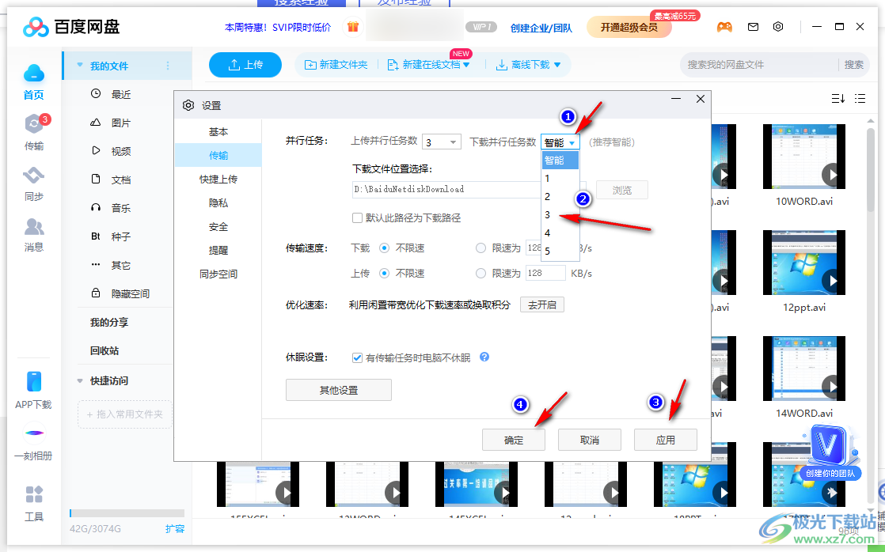Click the 上传 upload button
Screen dimensions: 885x552
click(x=245, y=65)
